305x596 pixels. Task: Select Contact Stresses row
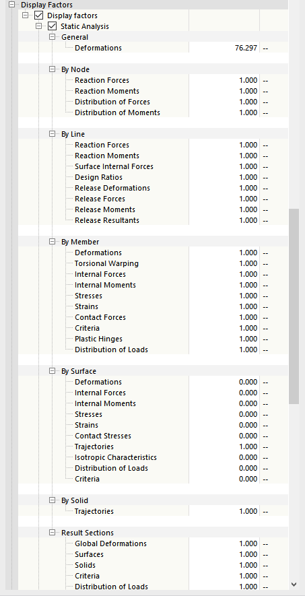154,436
